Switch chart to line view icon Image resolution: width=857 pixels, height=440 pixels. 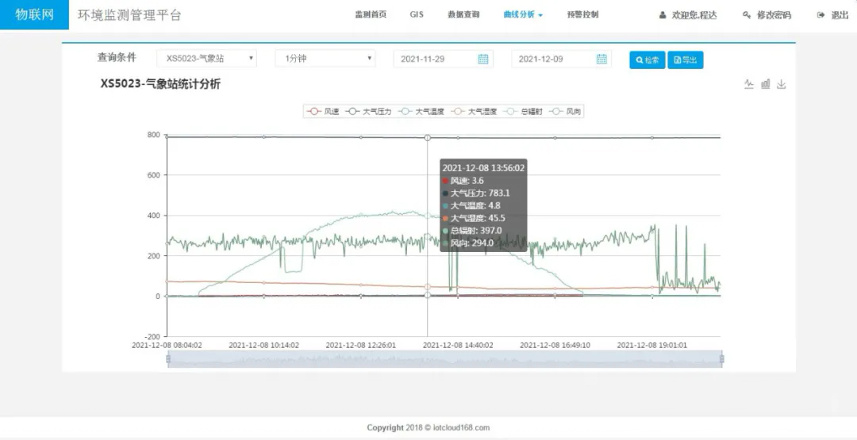click(x=748, y=84)
